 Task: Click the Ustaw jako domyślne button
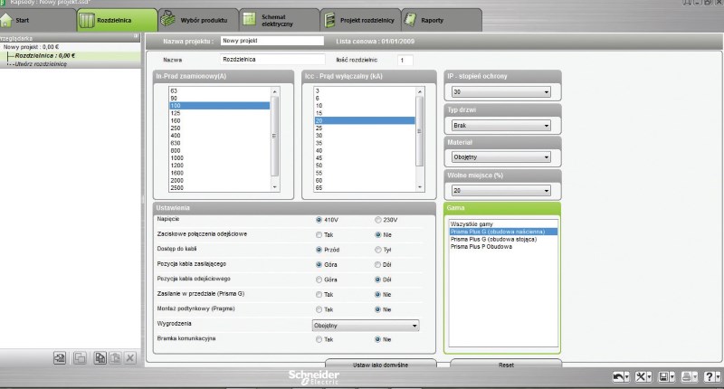pos(380,364)
